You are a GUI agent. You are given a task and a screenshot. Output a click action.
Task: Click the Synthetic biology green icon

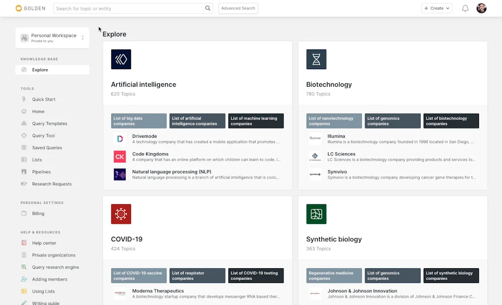316,214
